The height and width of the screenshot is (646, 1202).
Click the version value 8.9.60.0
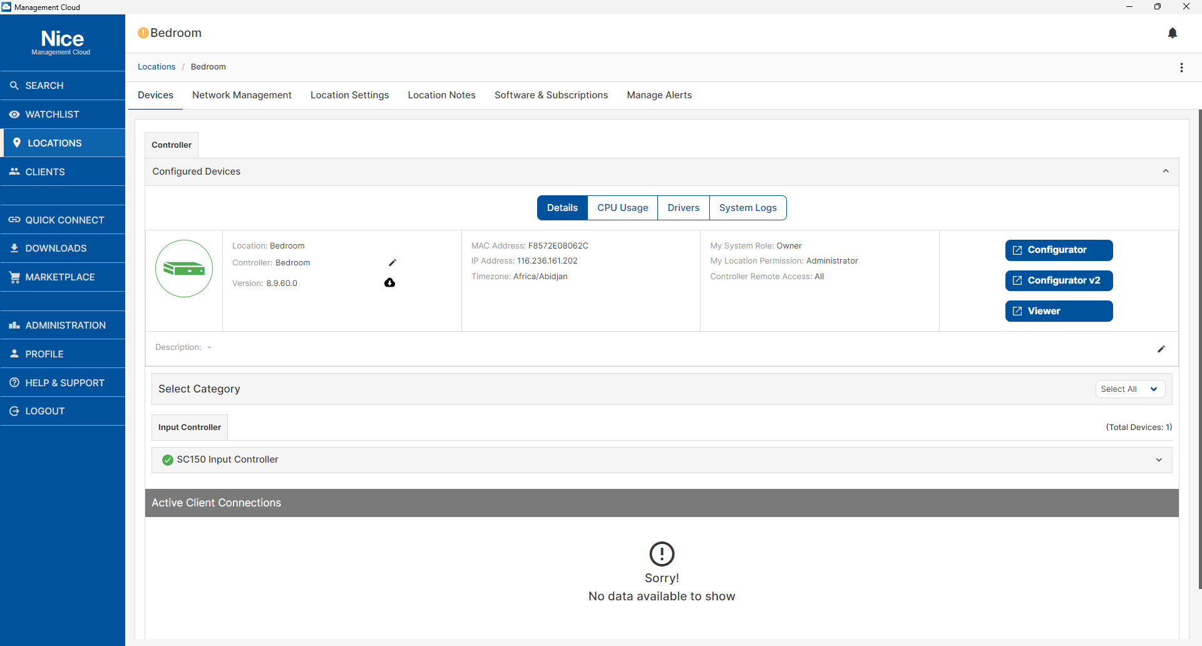[x=282, y=284]
